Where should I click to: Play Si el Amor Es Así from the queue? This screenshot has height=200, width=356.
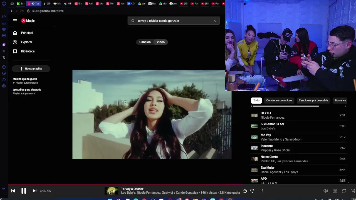pos(298,126)
